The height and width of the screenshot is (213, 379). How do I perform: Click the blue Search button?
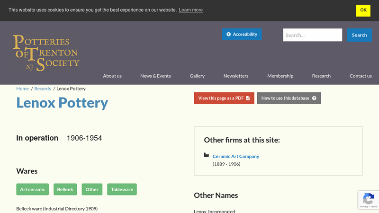click(359, 35)
